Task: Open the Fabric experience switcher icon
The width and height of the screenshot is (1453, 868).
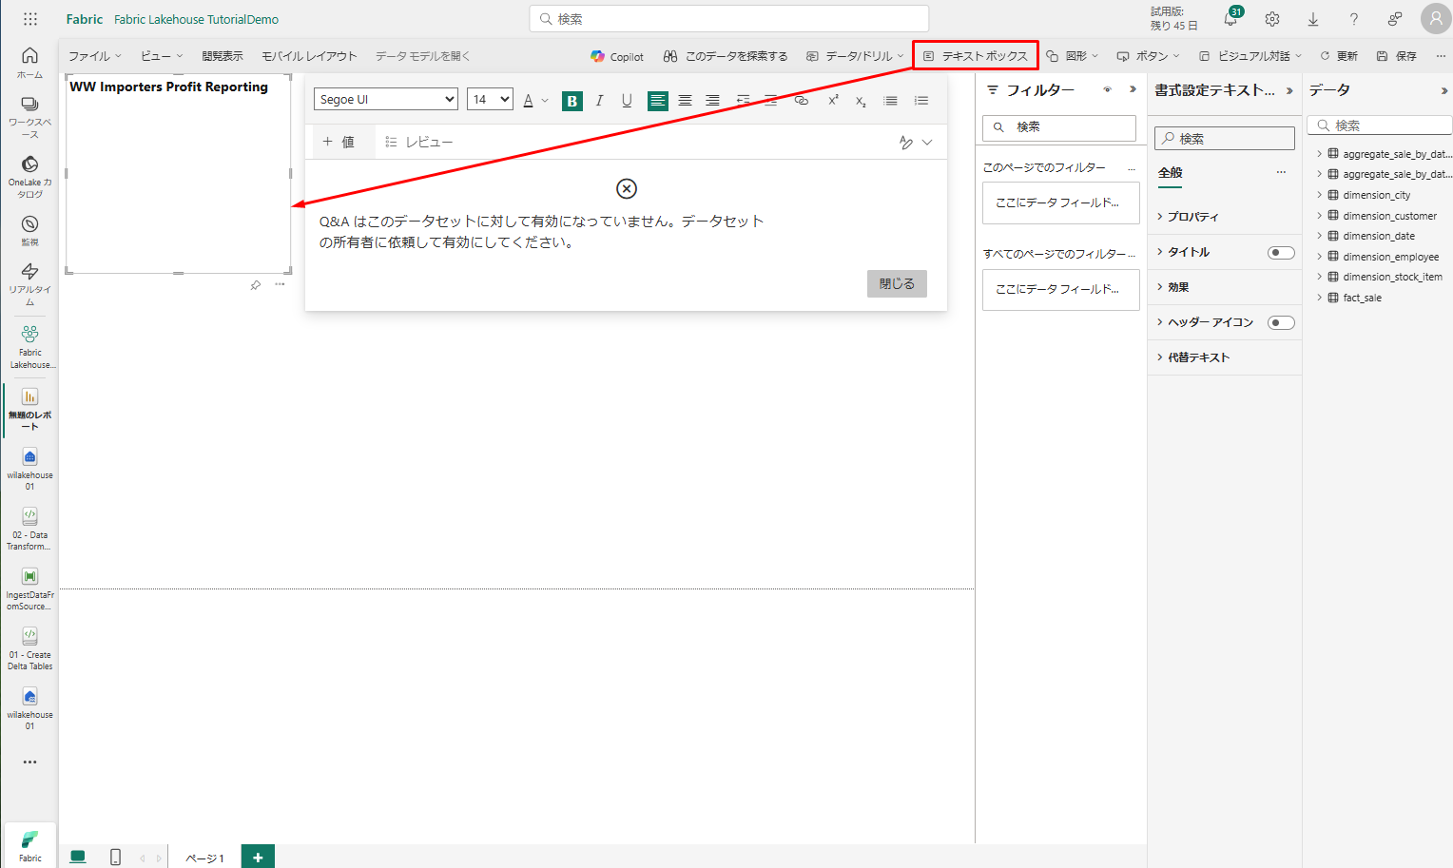Action: click(29, 845)
